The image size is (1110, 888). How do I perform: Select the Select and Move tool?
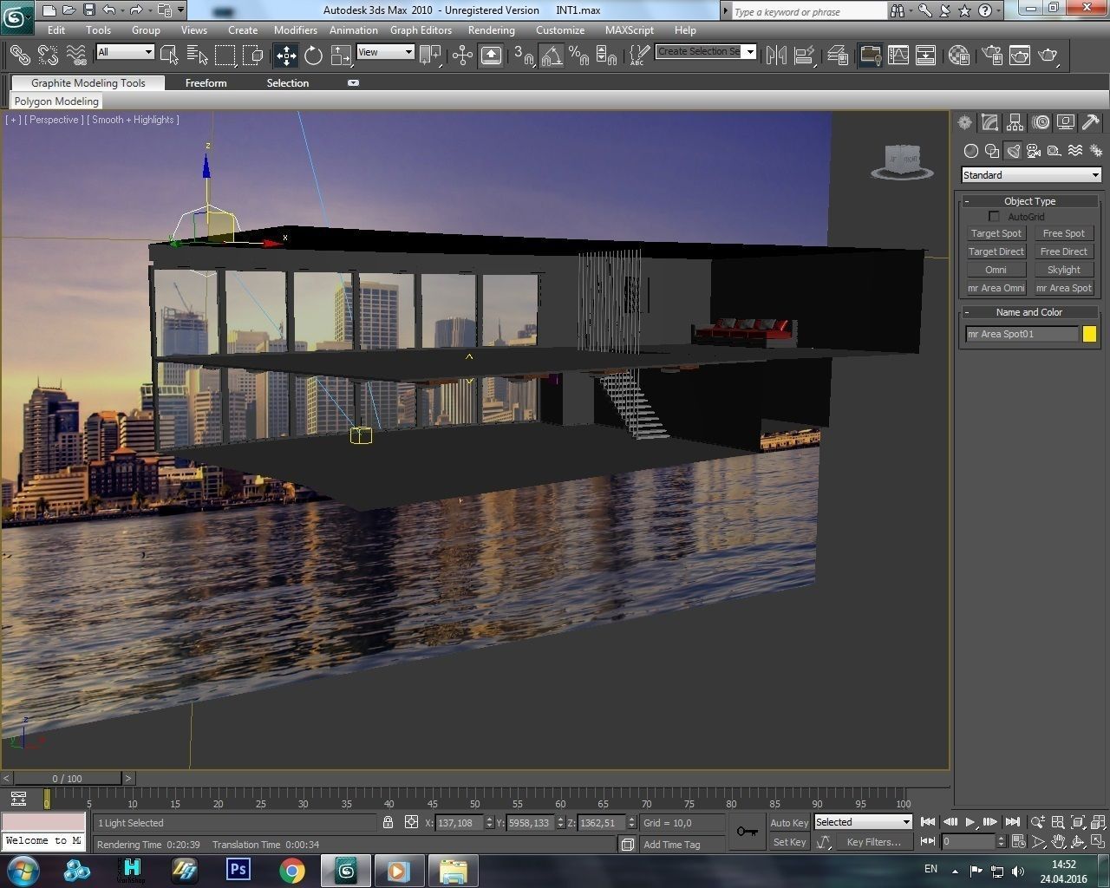pos(286,55)
